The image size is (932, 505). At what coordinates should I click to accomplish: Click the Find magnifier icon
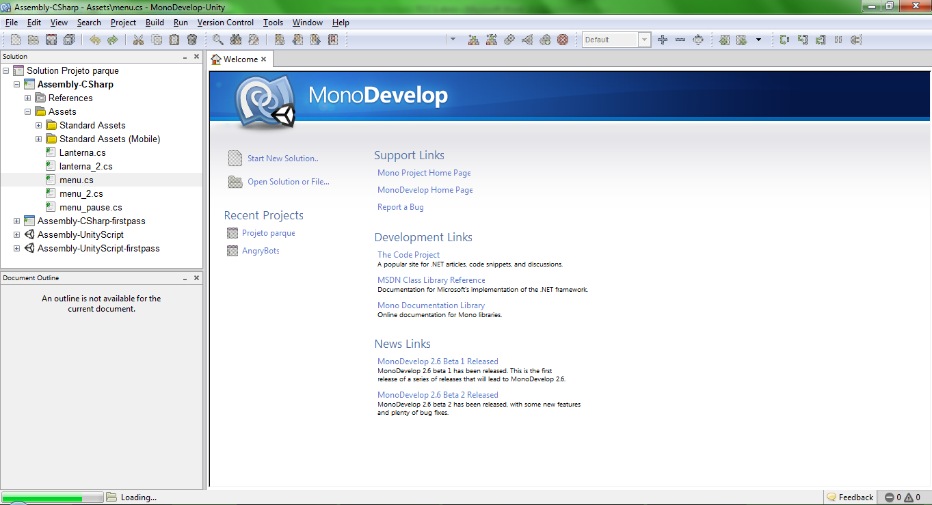click(x=218, y=40)
